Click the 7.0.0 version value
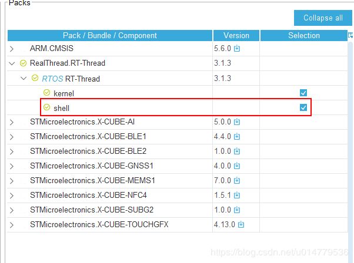This screenshot has height=263, width=354. point(223,180)
